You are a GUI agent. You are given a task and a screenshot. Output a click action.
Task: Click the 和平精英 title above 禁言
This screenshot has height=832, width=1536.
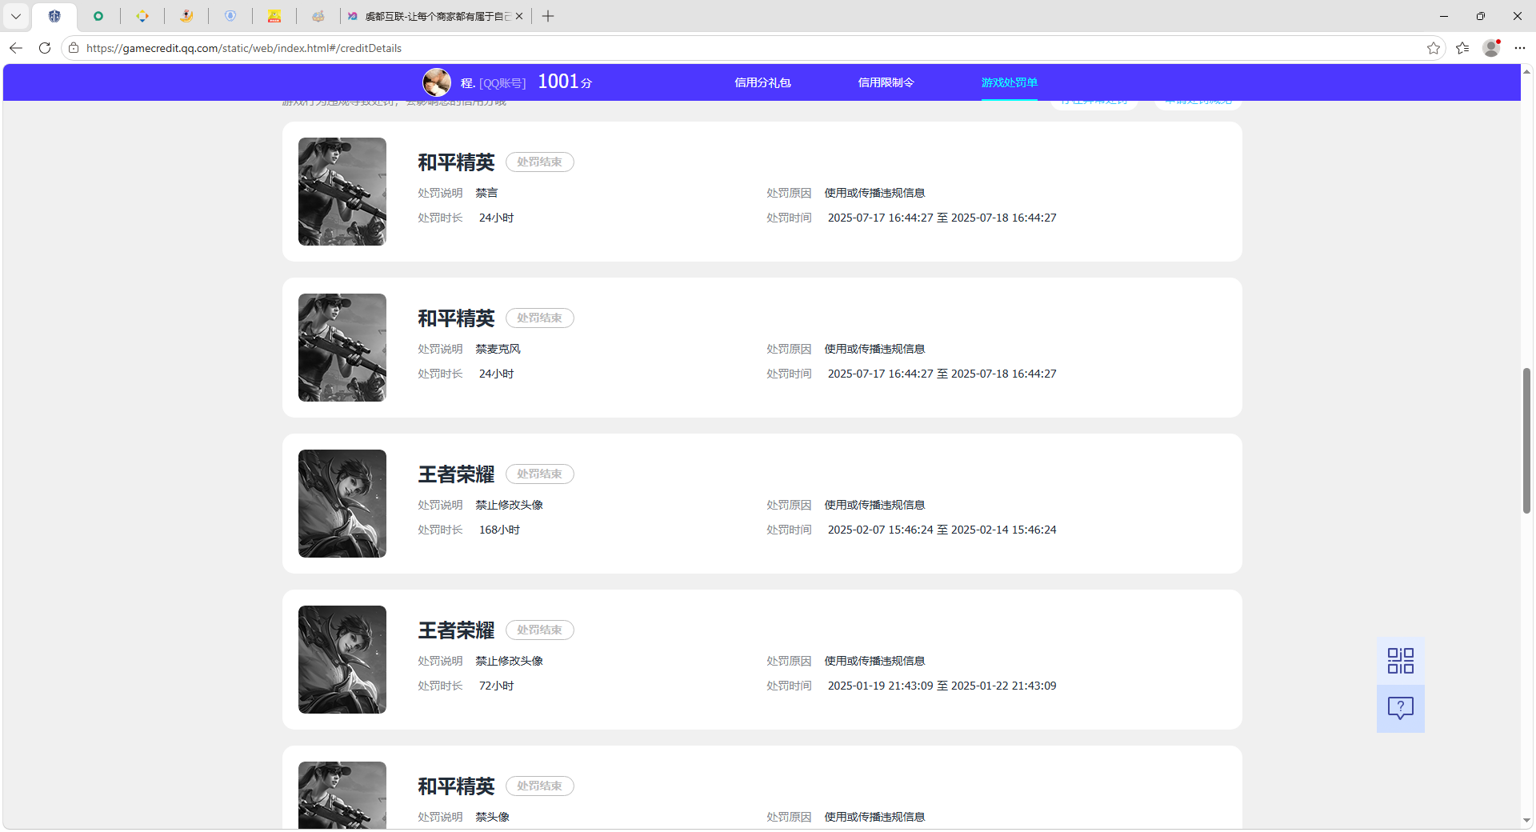[x=456, y=162]
